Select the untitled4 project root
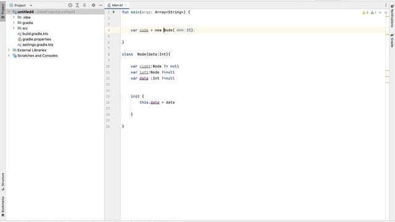Viewport: 395px width, 222px height. 55,12
